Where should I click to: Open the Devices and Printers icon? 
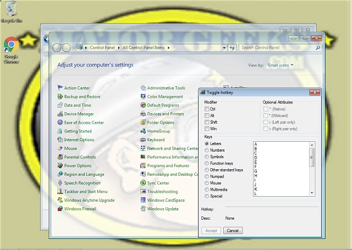[x=143, y=114]
